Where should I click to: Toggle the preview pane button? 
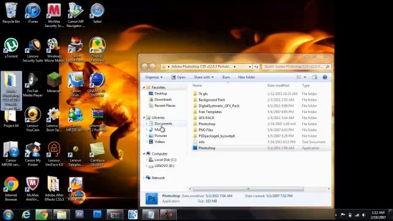pos(314,77)
